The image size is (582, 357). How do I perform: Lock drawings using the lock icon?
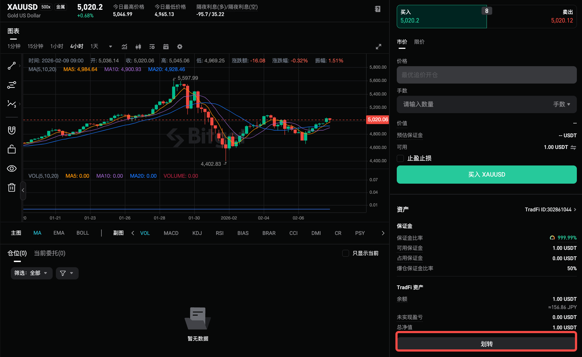pos(12,149)
